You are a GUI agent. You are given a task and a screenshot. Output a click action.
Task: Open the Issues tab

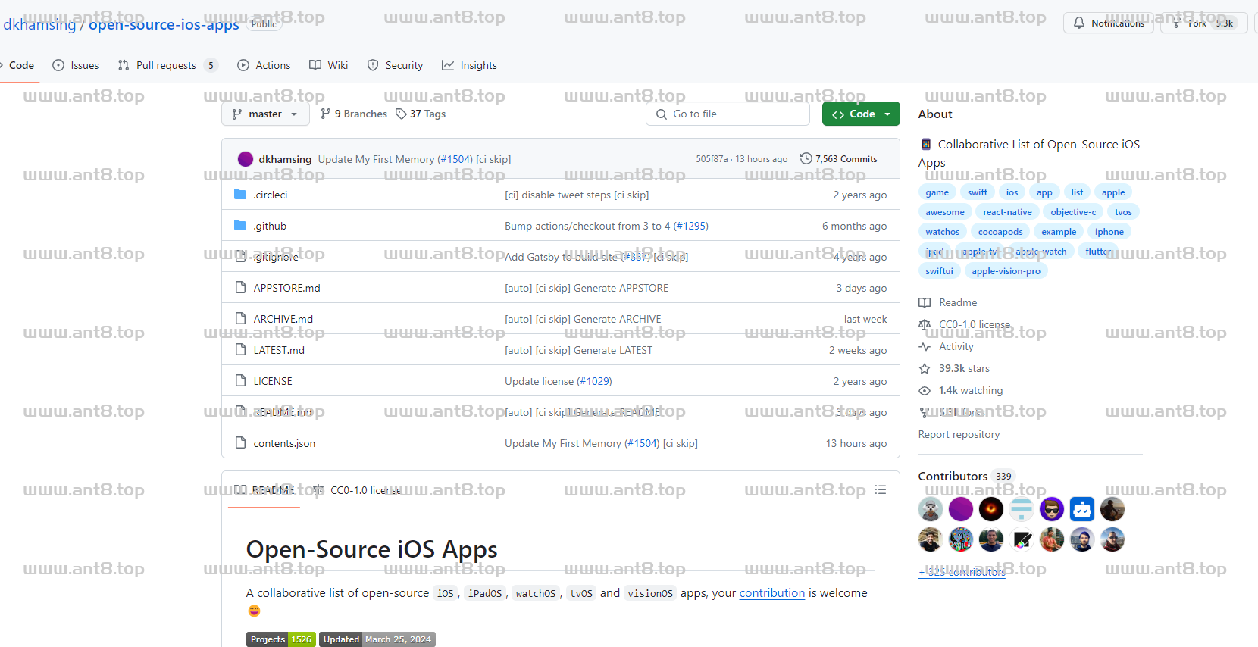click(x=76, y=65)
